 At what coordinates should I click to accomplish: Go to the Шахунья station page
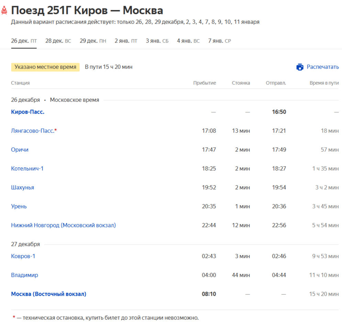tap(22, 188)
